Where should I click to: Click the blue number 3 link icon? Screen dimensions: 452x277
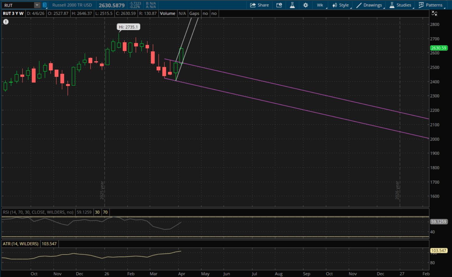44,5
